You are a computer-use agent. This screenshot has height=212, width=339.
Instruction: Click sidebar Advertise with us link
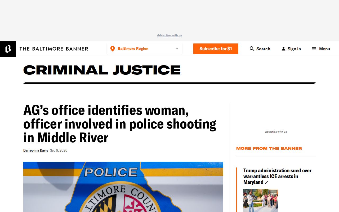click(276, 132)
